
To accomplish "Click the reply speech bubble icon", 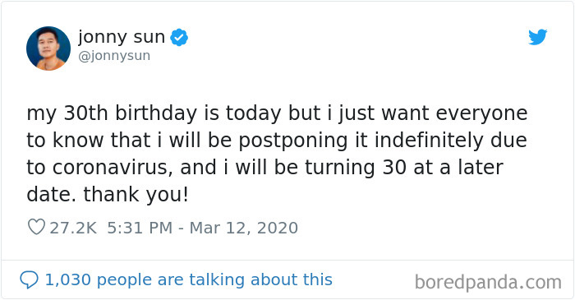I will coord(29,279).
